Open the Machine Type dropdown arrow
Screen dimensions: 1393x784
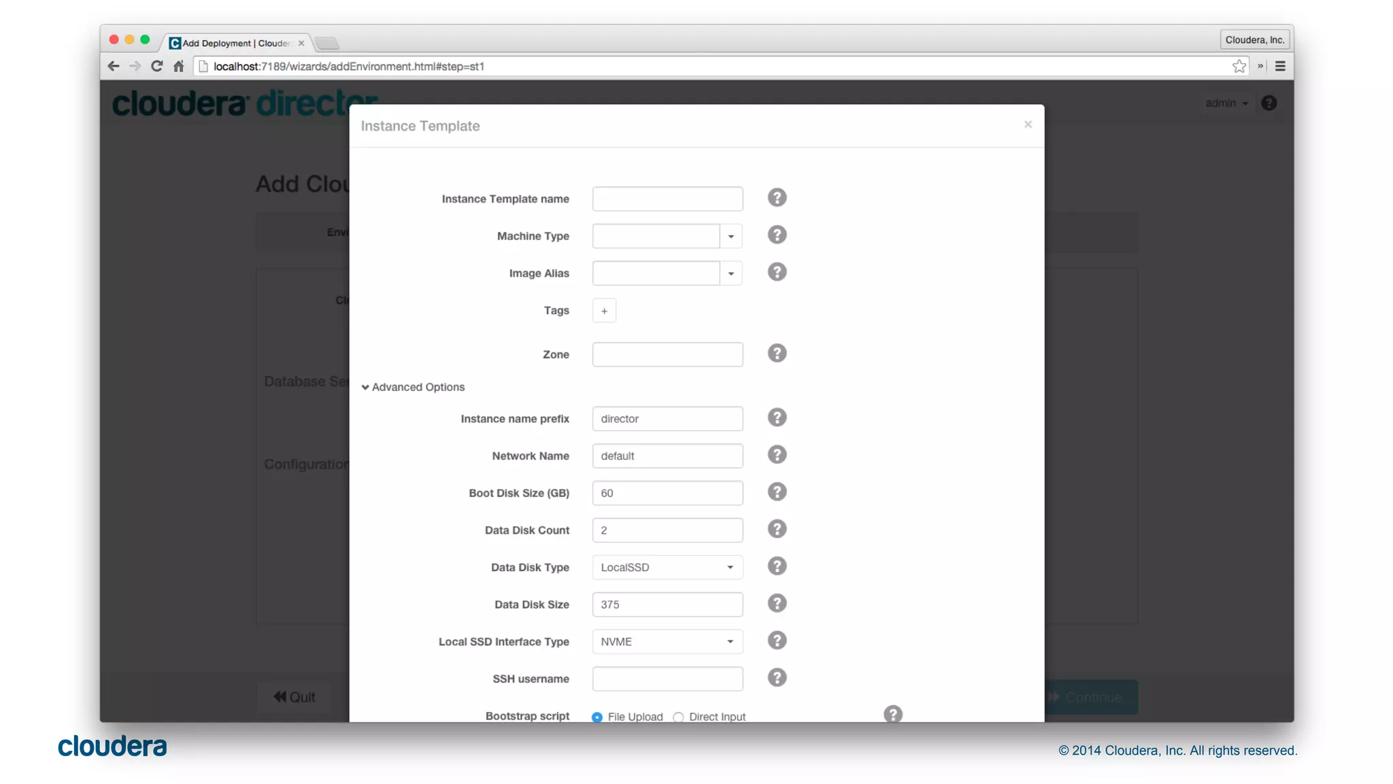point(731,236)
